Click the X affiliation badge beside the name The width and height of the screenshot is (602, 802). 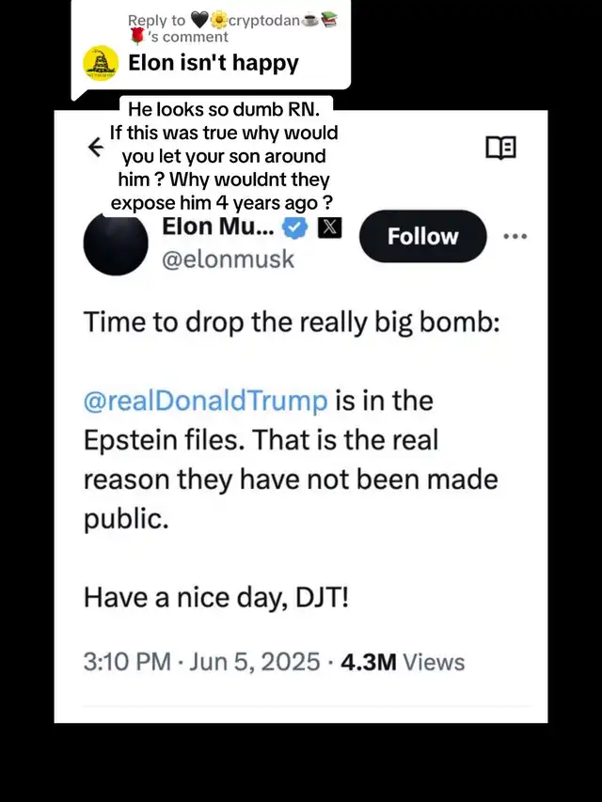pyautogui.click(x=329, y=228)
